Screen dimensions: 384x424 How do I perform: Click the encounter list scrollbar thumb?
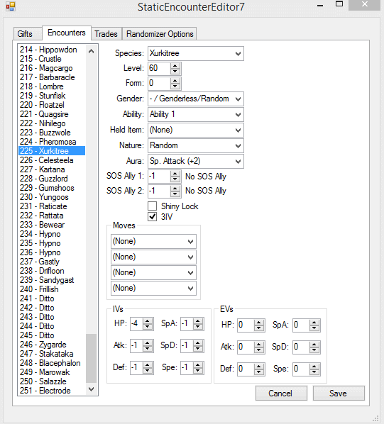(91, 358)
